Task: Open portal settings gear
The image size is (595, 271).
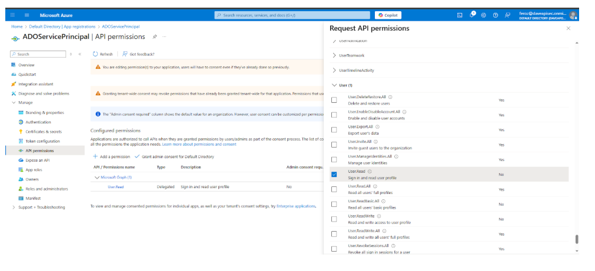Action: [x=483, y=15]
